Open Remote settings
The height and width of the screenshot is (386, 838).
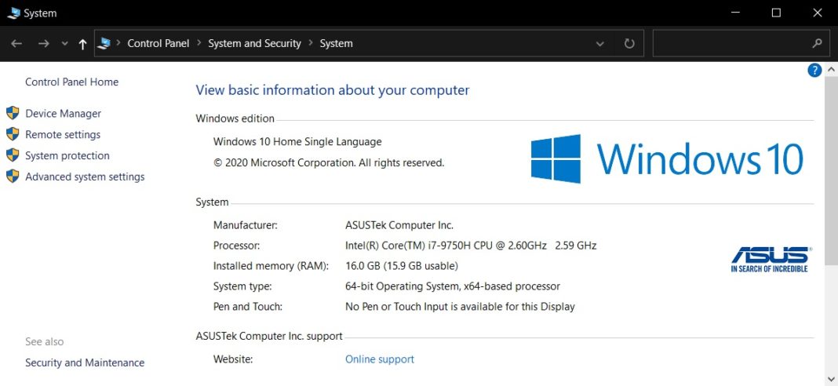tap(63, 134)
